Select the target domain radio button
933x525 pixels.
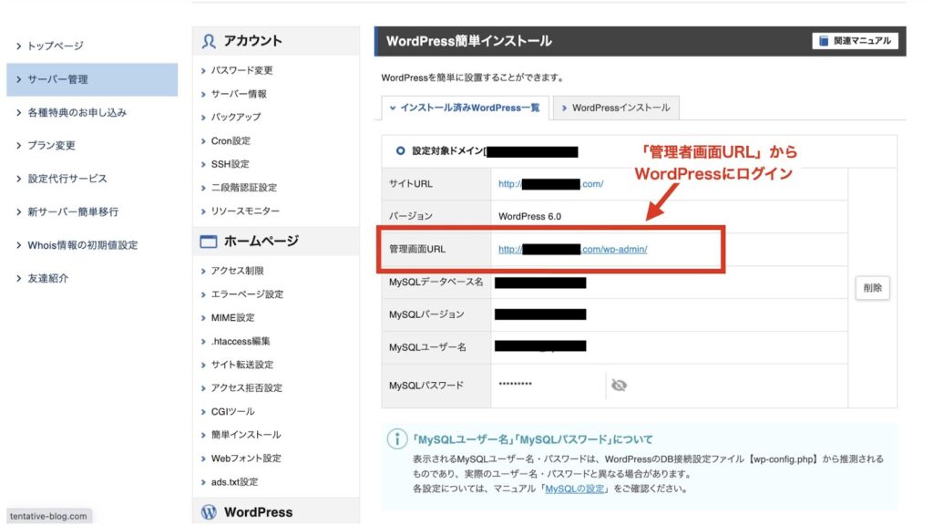(401, 151)
